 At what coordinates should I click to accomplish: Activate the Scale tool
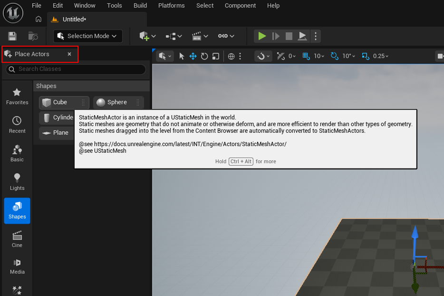tap(216, 56)
